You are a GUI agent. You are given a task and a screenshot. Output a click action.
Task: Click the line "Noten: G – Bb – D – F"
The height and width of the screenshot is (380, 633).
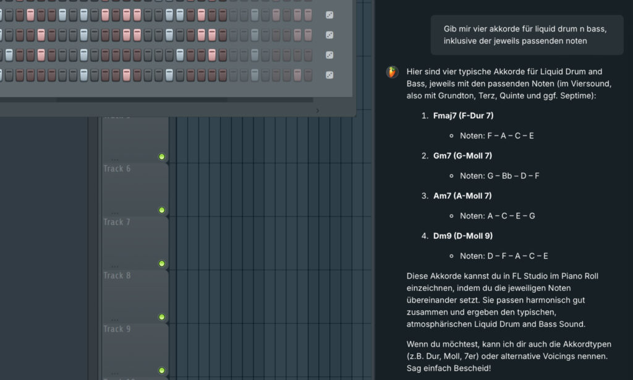coord(499,176)
